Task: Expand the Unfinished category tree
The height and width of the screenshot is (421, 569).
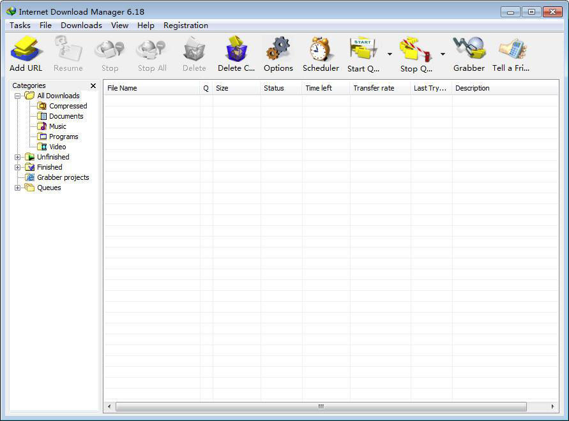Action: tap(18, 156)
